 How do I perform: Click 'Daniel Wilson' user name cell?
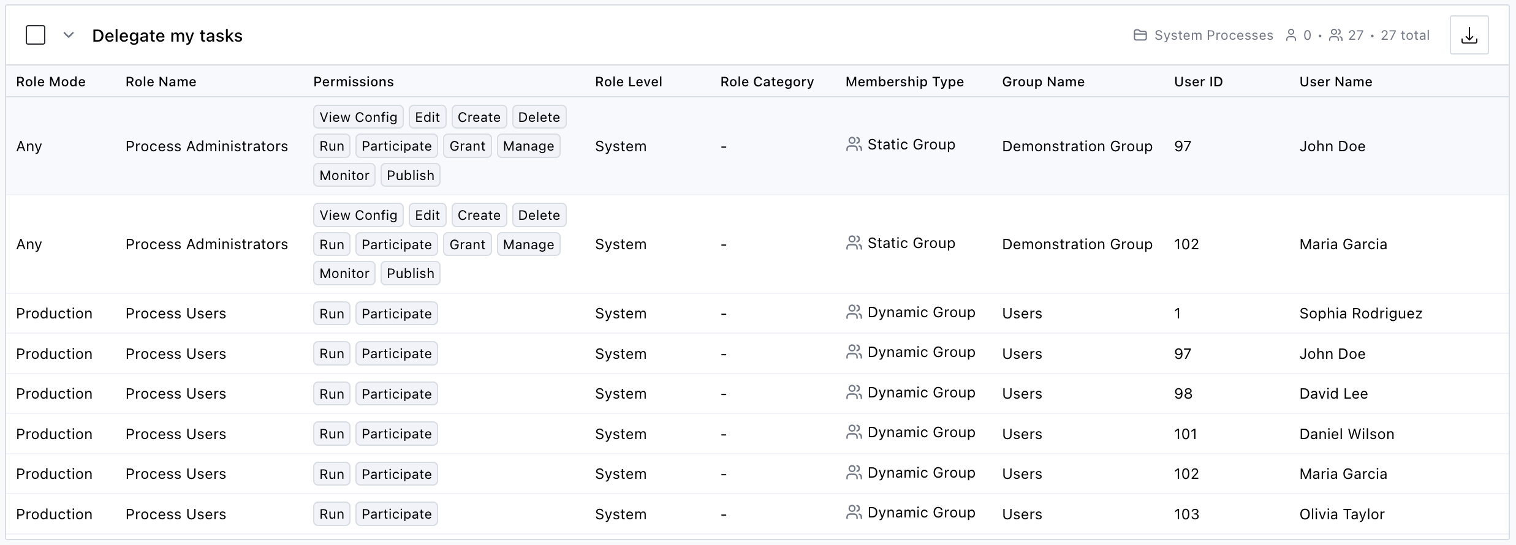click(x=1347, y=434)
